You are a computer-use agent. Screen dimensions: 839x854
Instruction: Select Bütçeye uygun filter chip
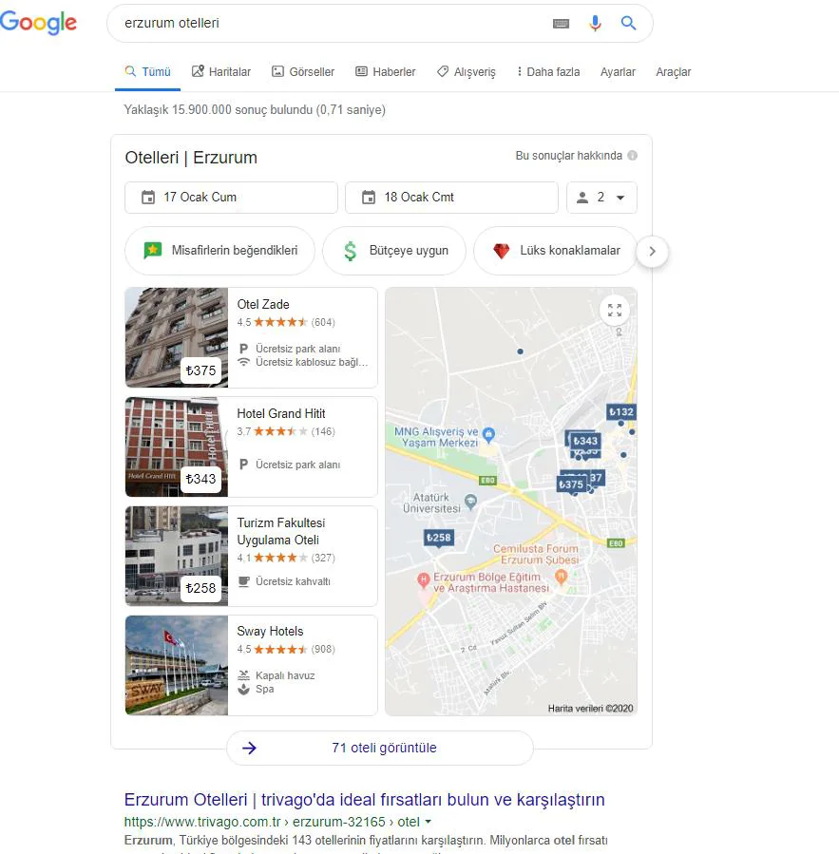coord(394,251)
